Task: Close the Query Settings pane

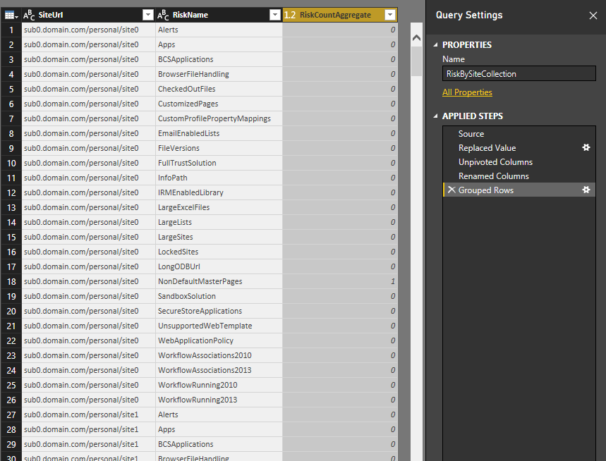Action: tap(593, 16)
